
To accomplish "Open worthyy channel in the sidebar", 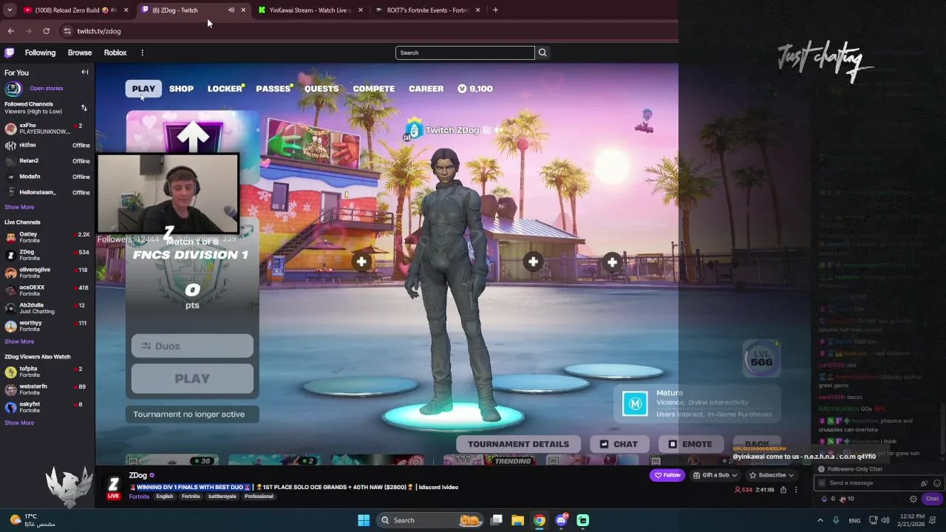I will 47,326.
